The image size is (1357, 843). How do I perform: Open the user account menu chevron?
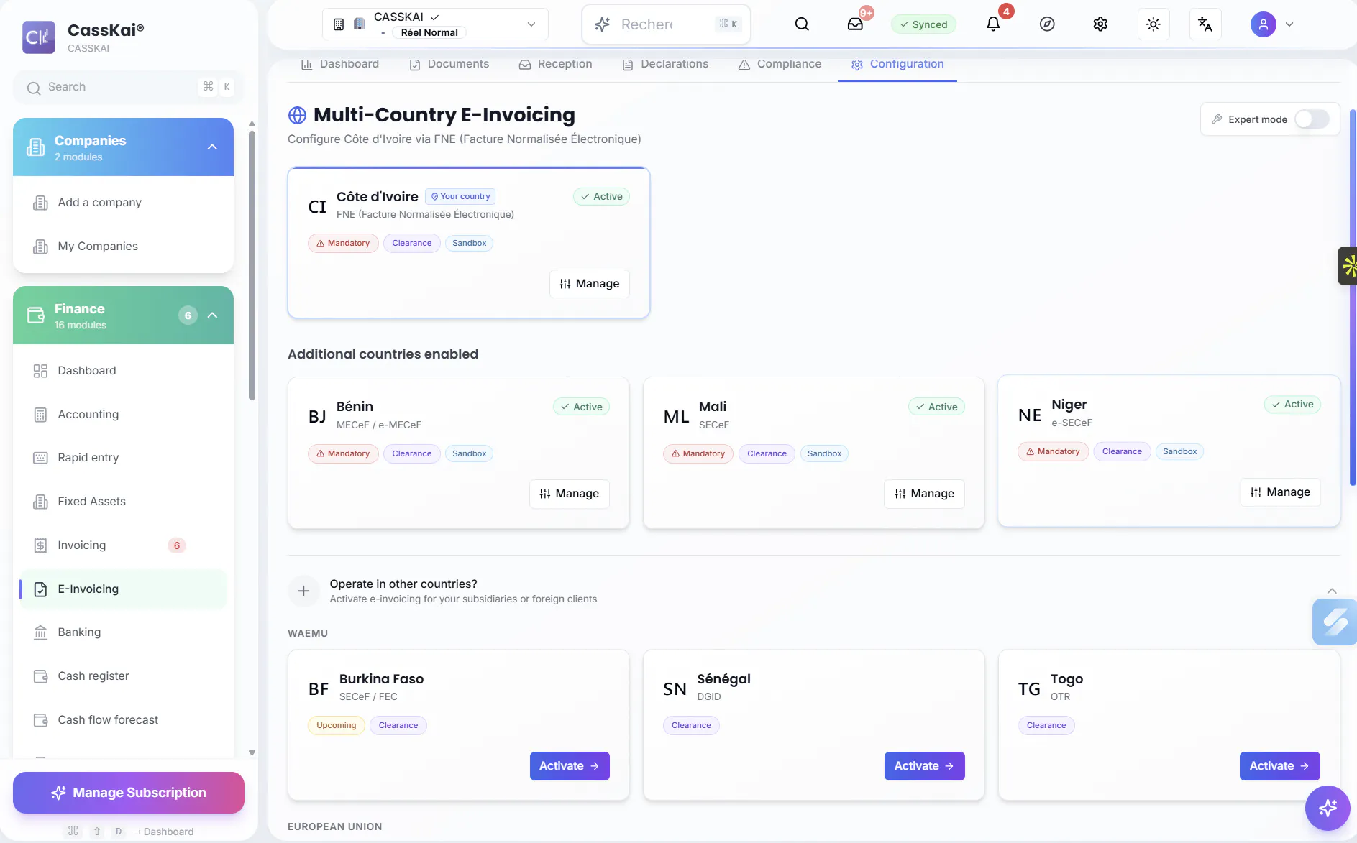pos(1289,24)
